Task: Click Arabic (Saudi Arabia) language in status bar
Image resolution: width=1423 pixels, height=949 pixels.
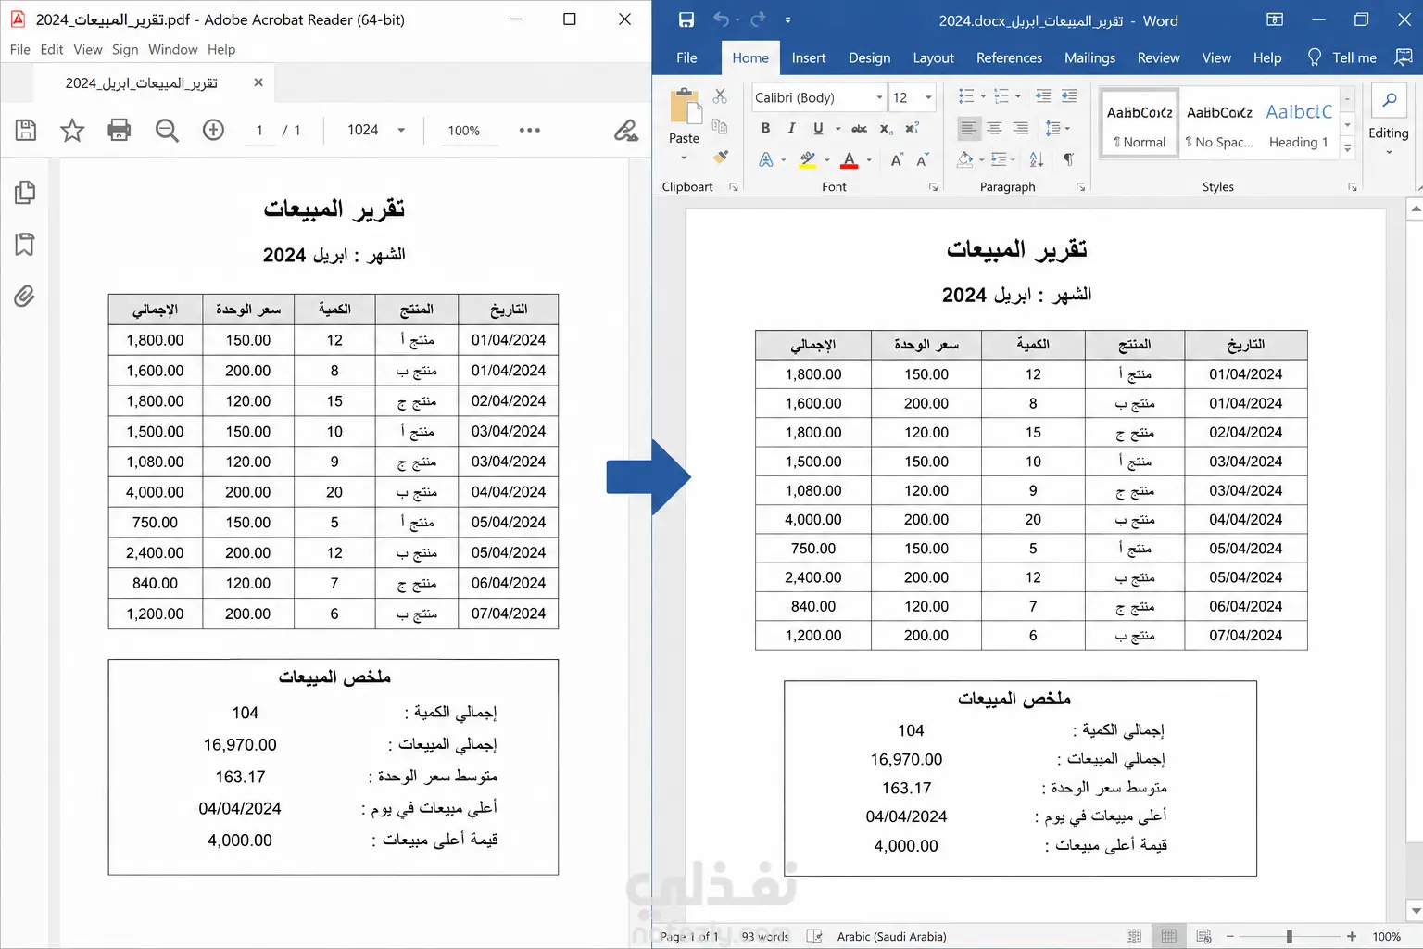Action: pos(891,937)
